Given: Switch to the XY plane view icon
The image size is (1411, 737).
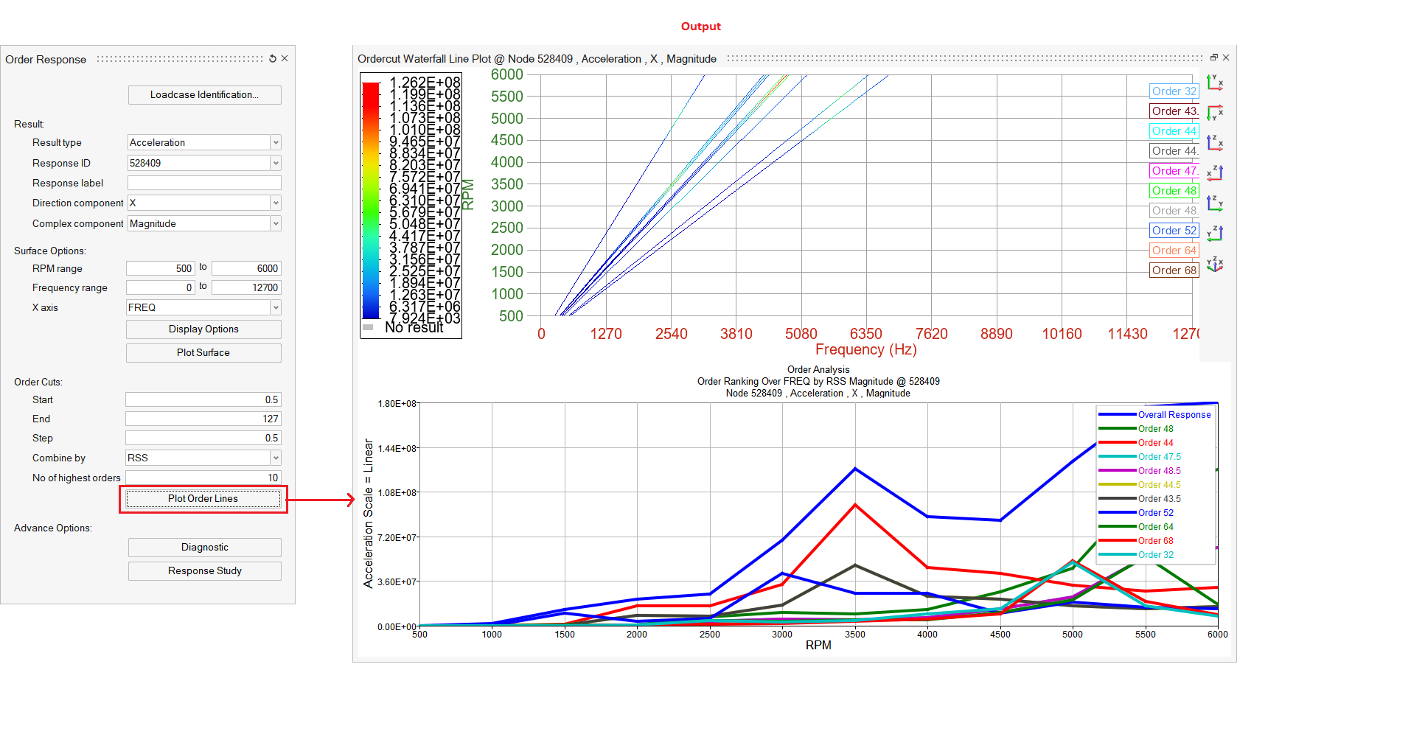Looking at the screenshot, I should (1215, 83).
